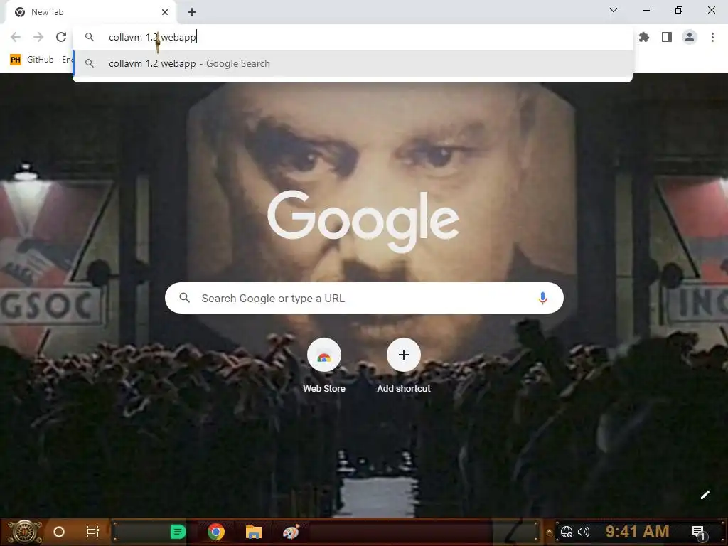The image size is (728, 546).
Task: Open the Extensions puzzle icon
Action: coord(644,37)
